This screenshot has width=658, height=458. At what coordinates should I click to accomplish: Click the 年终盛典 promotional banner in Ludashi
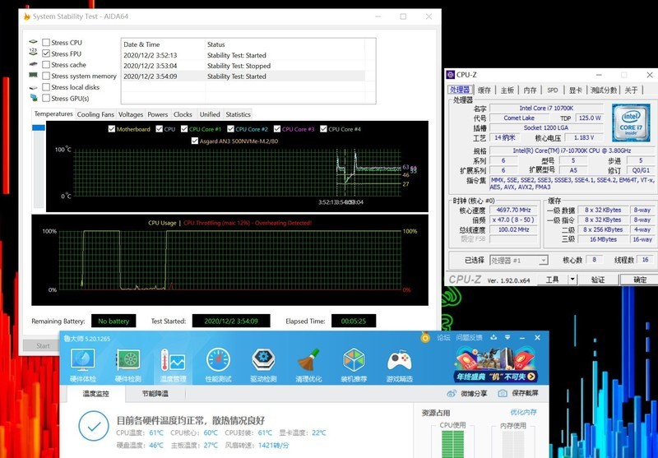point(495,365)
